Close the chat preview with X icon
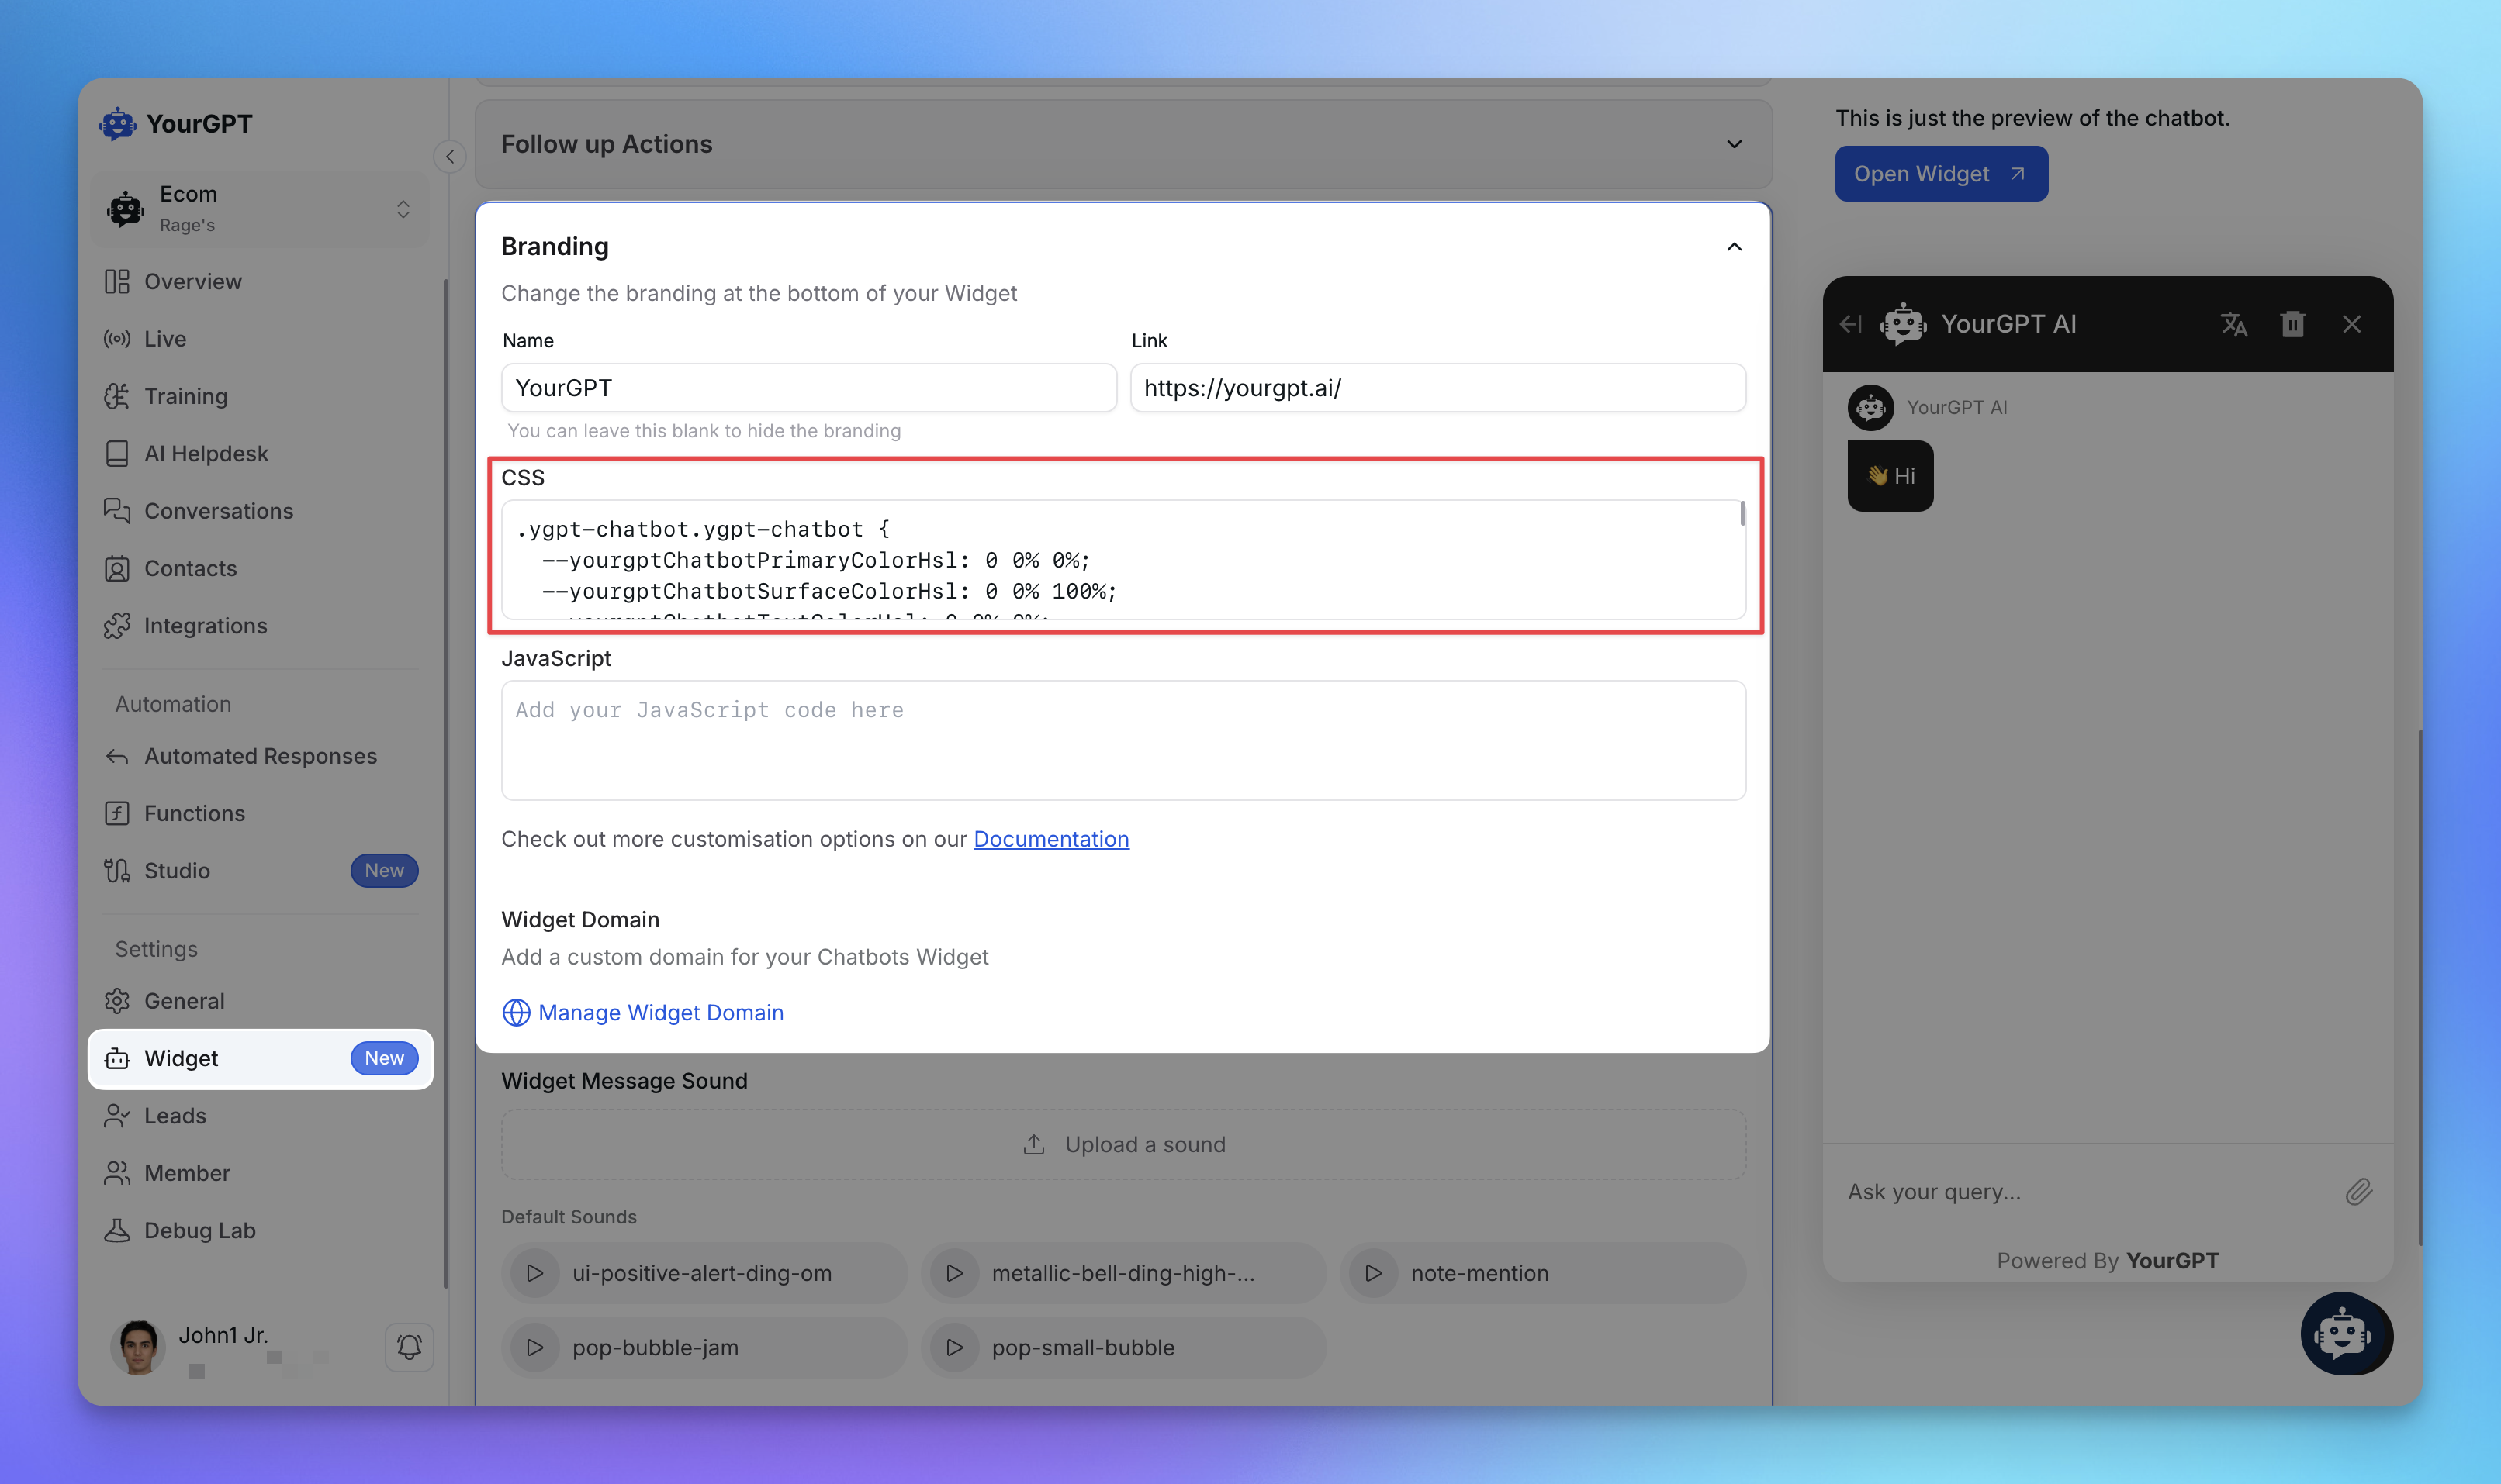 pyautogui.click(x=2352, y=324)
